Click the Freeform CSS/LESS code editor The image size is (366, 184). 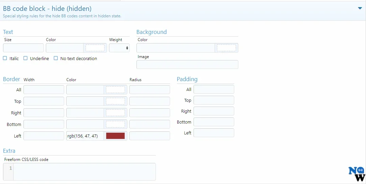[x=84, y=172]
